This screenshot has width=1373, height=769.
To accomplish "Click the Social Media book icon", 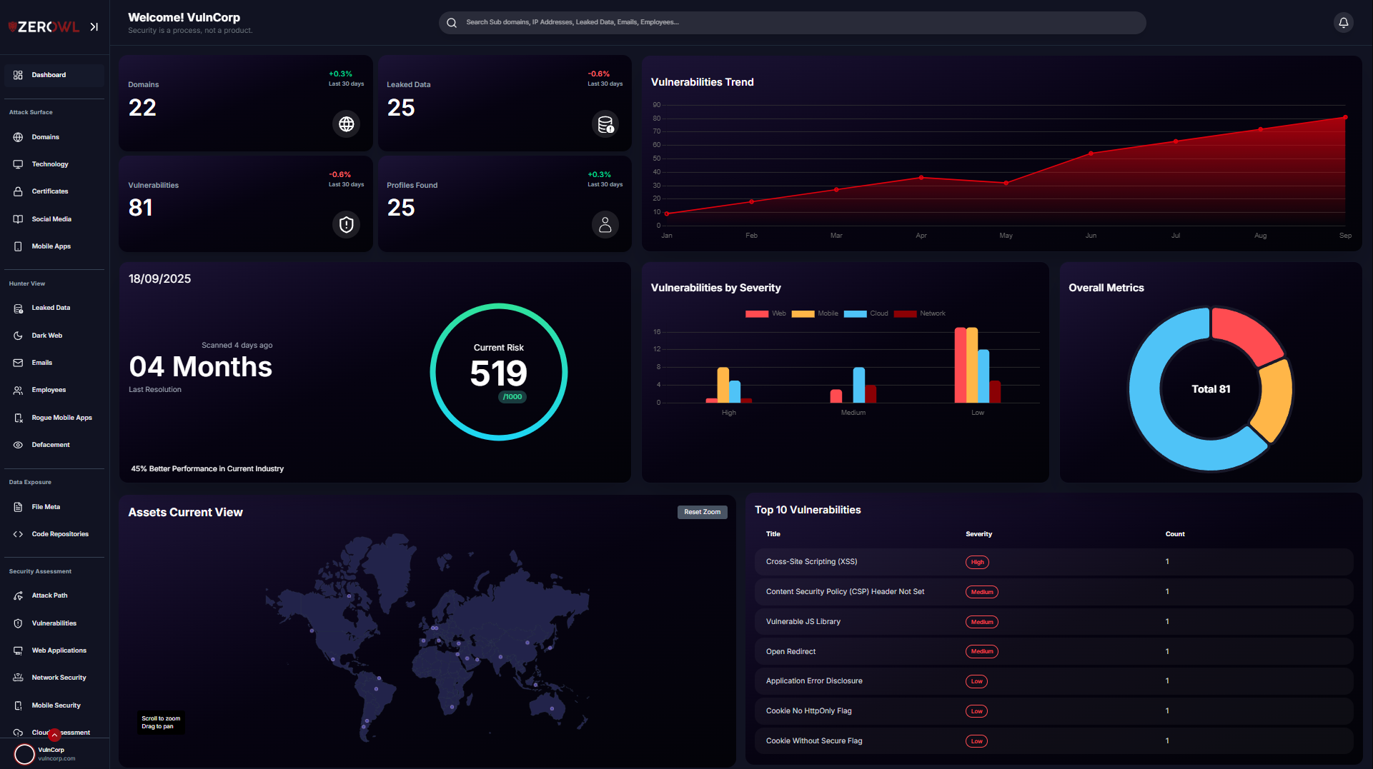I will [19, 219].
